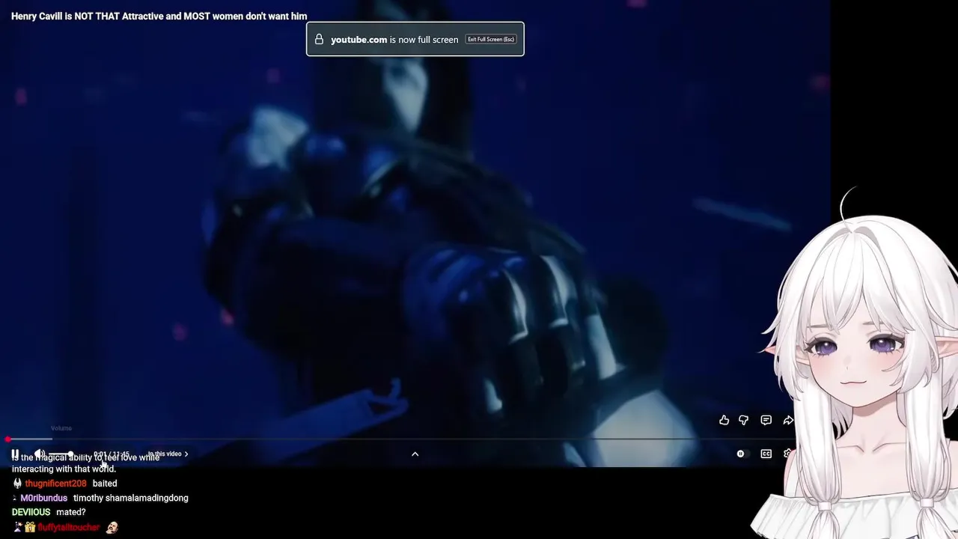The width and height of the screenshot is (958, 539).
Task: Click the video title about Henry Cavill
Action: point(159,16)
